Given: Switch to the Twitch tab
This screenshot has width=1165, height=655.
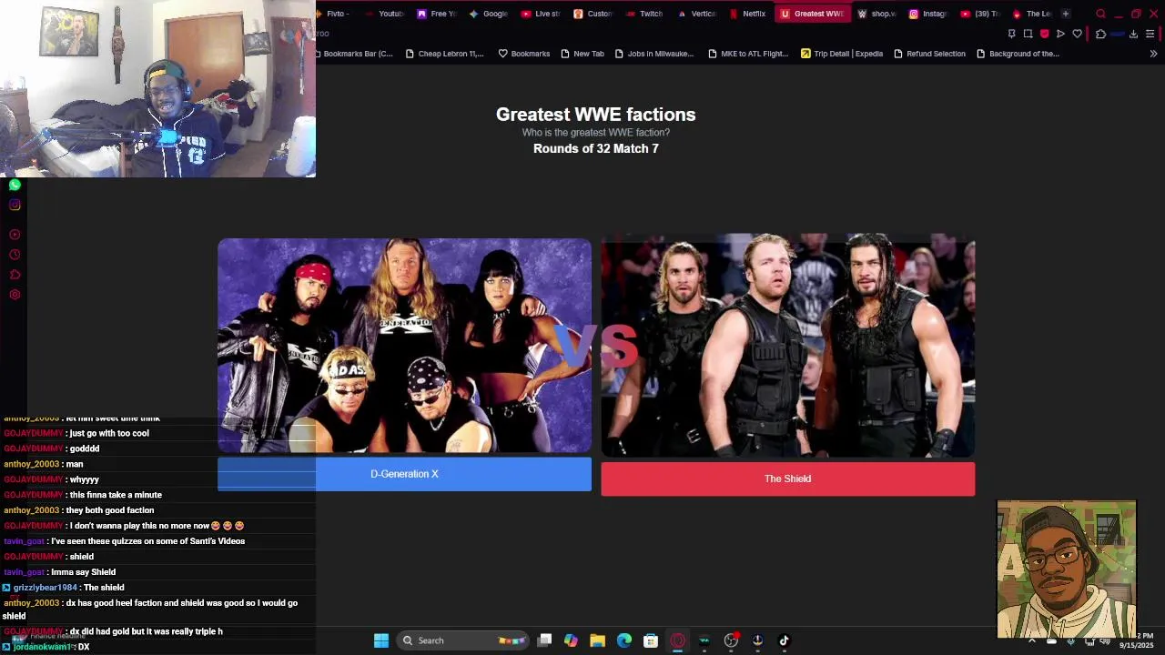Looking at the screenshot, I should pos(644,14).
